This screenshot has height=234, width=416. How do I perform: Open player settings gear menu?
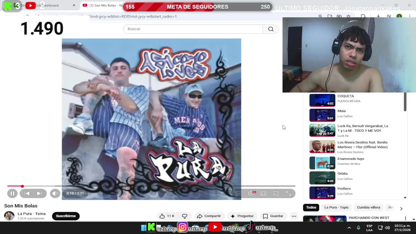[x=251, y=193]
